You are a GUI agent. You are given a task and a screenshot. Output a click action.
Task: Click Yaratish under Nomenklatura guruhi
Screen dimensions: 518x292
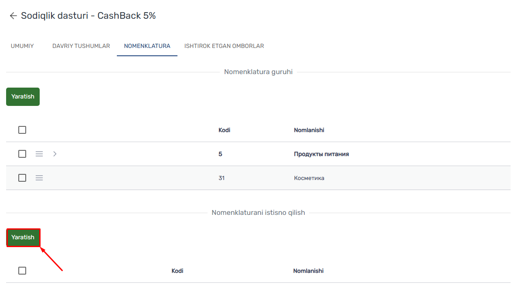[x=23, y=97]
